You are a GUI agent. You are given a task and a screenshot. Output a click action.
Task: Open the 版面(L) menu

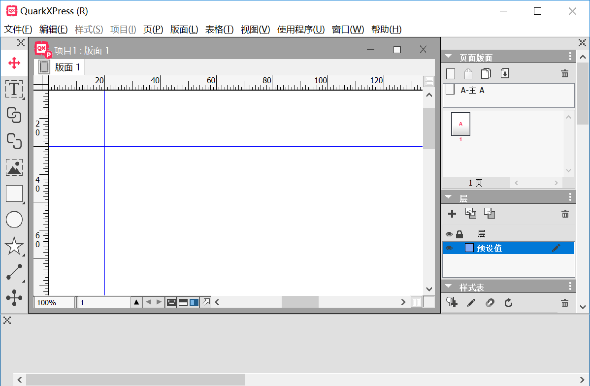(x=184, y=30)
